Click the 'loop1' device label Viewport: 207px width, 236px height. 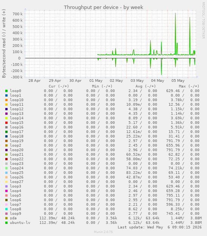pyautogui.click(x=16, y=95)
